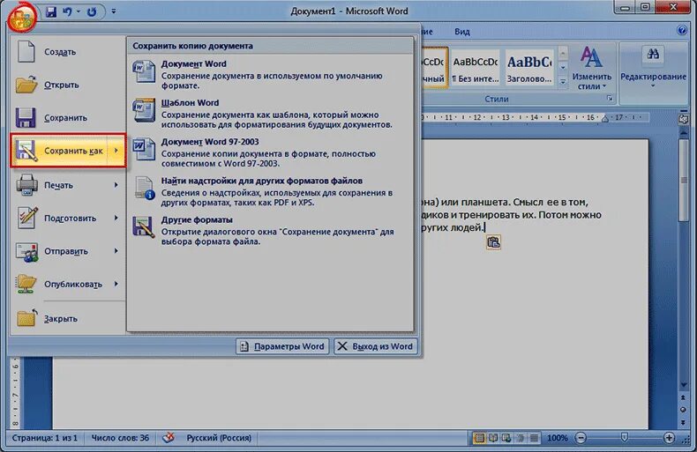Open Редактирование group dropdown
Screen dimensions: 697x452
pyautogui.click(x=653, y=69)
